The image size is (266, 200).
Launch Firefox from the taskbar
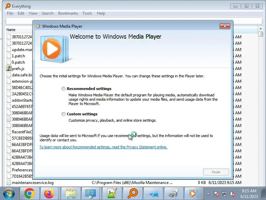[49, 194]
